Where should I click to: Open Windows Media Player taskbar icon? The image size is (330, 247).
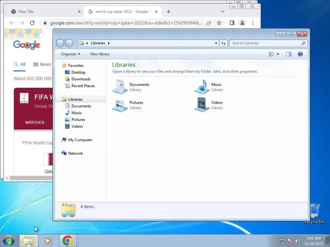click(48, 241)
